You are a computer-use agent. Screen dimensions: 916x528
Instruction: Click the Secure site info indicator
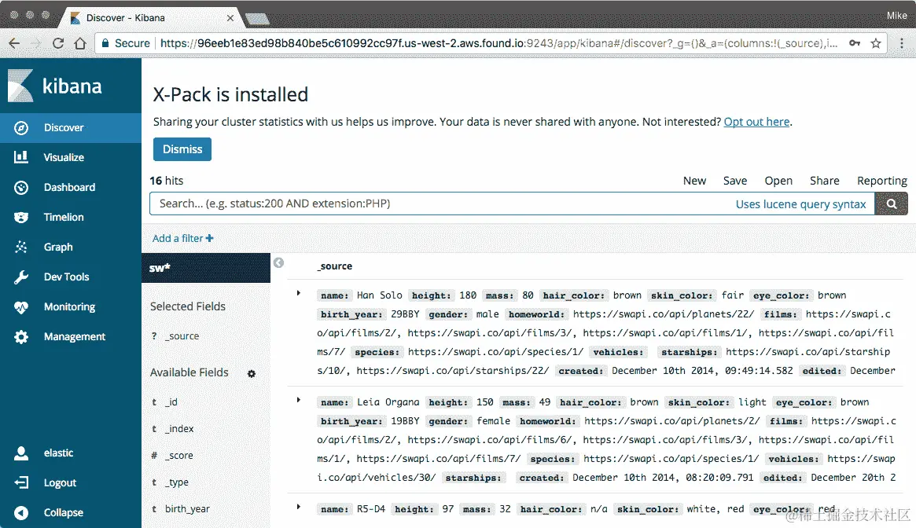point(126,43)
